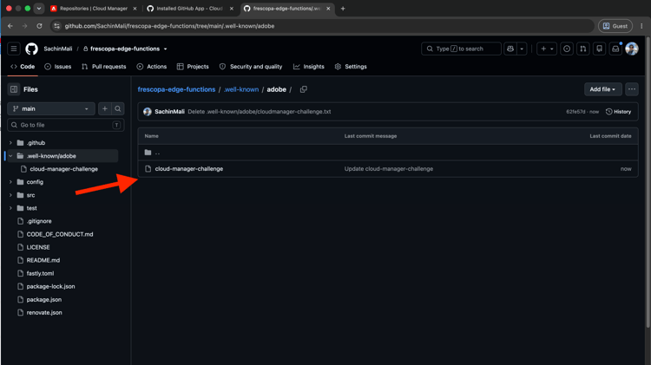Select CODE_OF_CONDUCT.md in file tree
The image size is (651, 365).
[x=60, y=234]
